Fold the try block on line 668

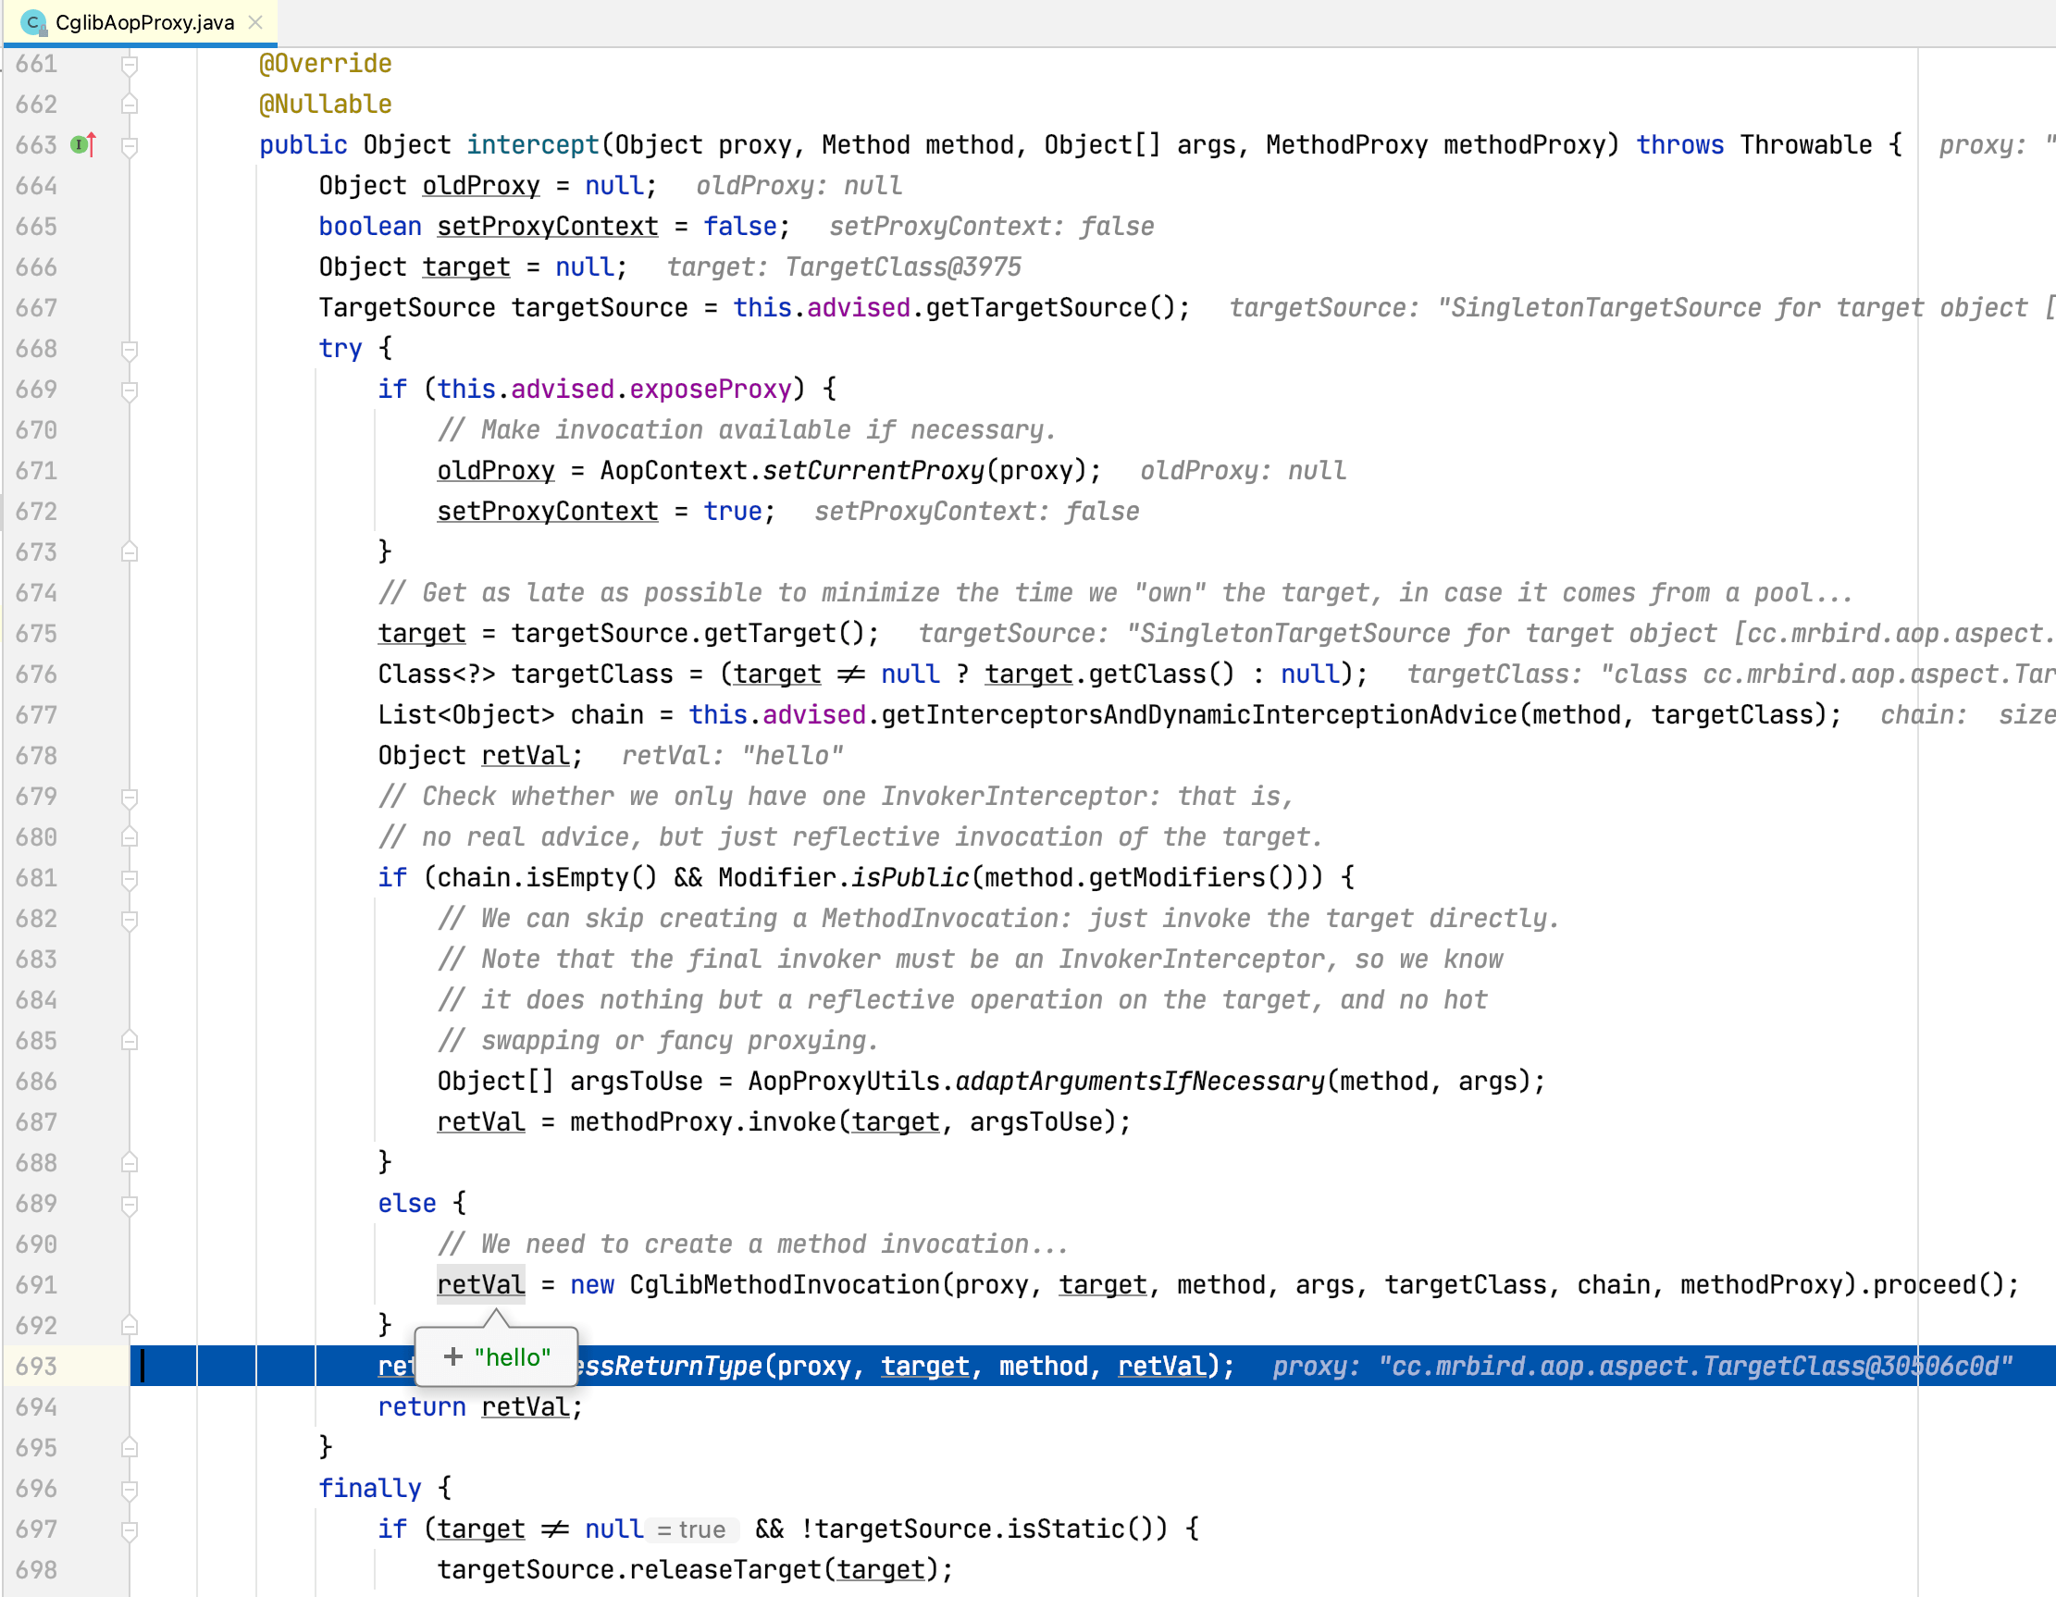click(130, 350)
